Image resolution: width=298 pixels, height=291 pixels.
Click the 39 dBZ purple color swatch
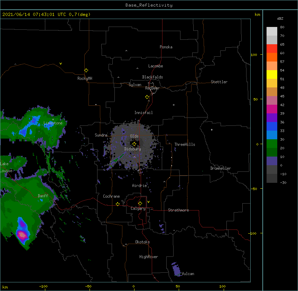pyautogui.click(x=272, y=118)
